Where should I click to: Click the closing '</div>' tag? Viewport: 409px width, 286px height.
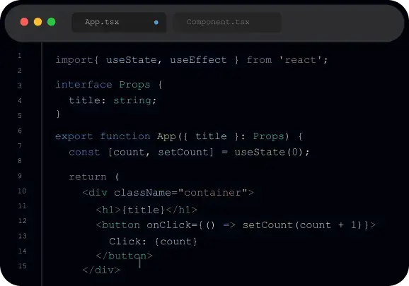(x=101, y=270)
